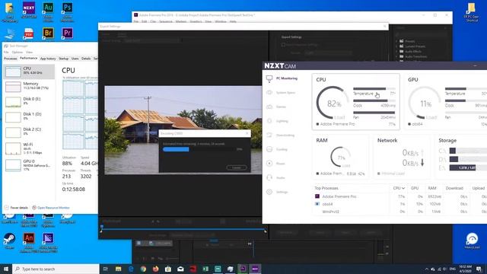Select Disk 2 (C:) in Task Manager sidebar
The height and width of the screenshot is (274, 487).
pos(29,132)
